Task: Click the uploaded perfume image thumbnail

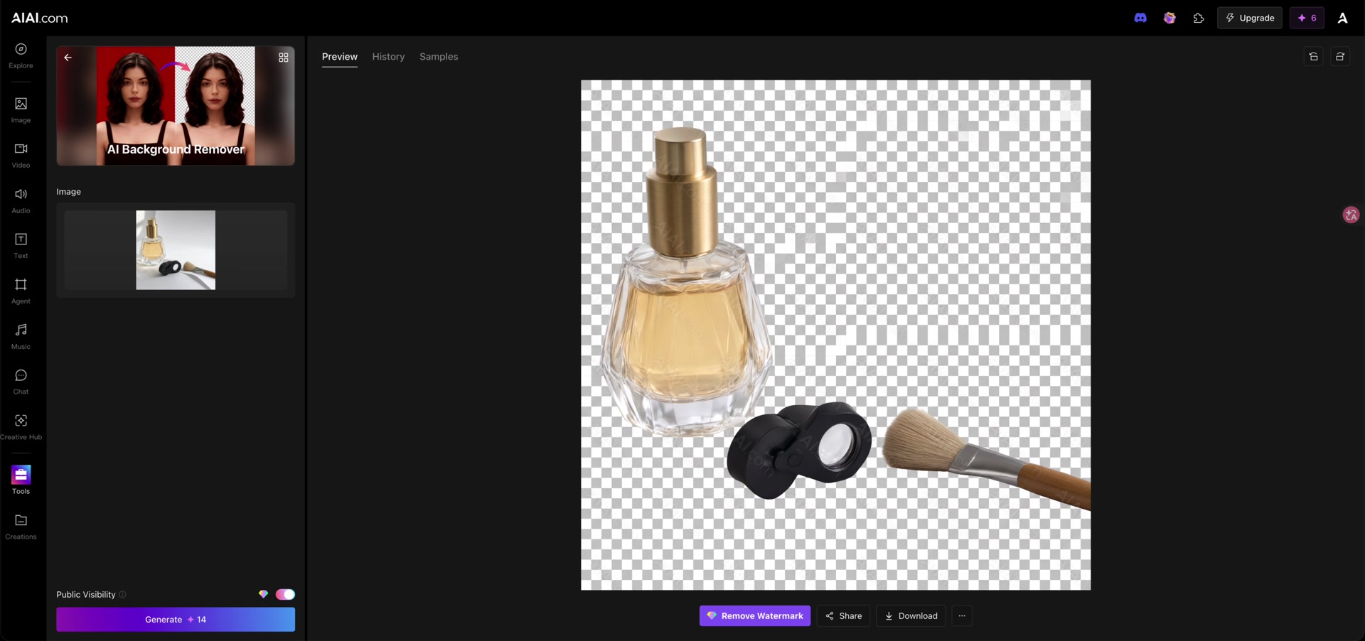Action: [x=176, y=250]
